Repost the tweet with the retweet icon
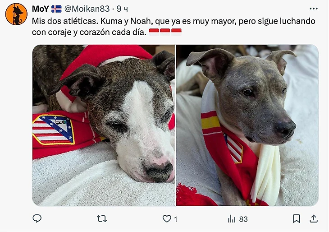Image resolution: width=329 pixels, height=232 pixels. (x=102, y=219)
